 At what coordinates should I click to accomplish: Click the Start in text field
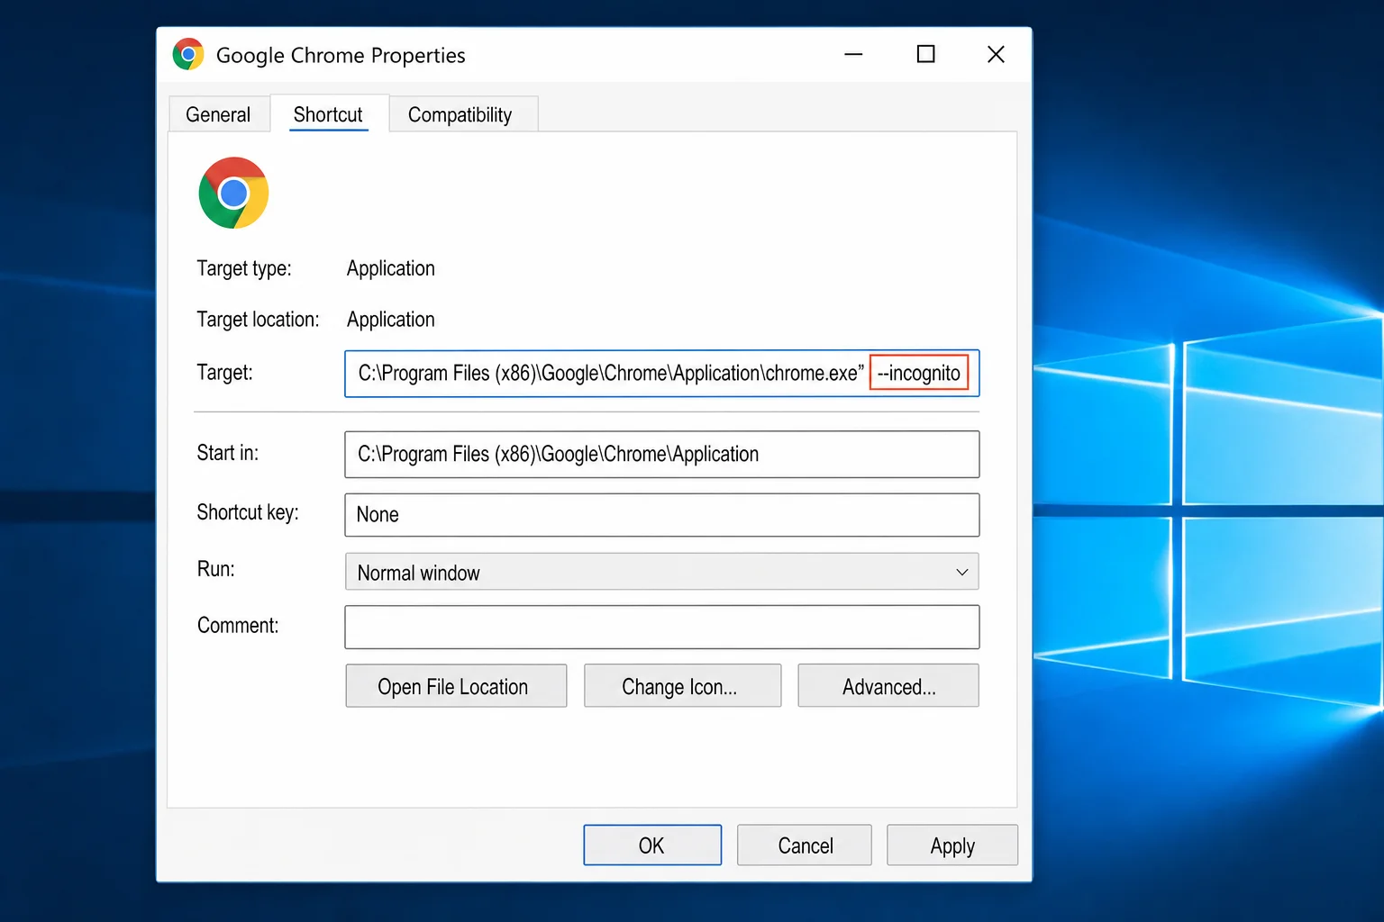click(x=661, y=454)
